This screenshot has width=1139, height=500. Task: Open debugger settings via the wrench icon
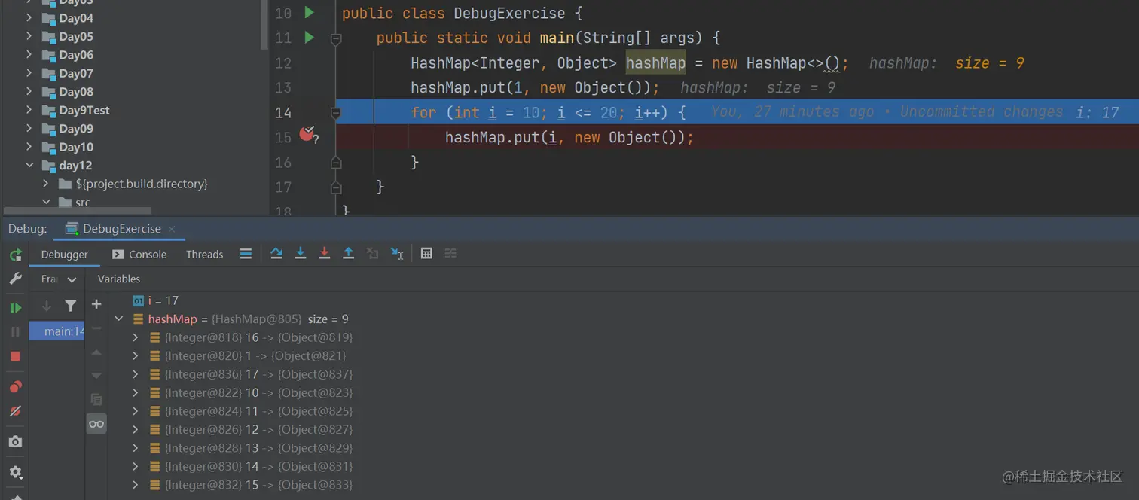point(15,279)
